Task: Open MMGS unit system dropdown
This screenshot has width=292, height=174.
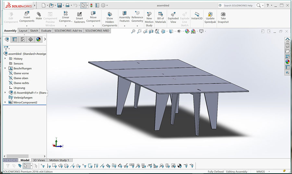Action: click(269, 171)
